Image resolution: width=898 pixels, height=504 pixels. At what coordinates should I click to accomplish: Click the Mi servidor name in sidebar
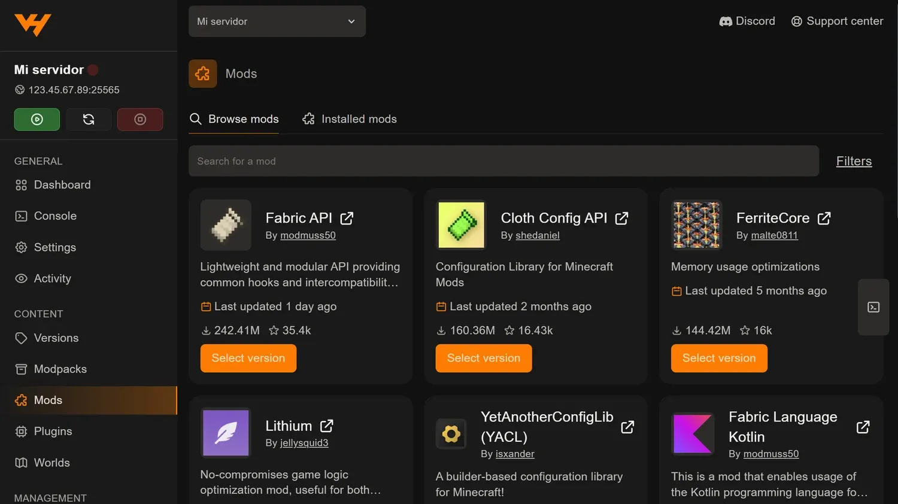click(x=49, y=69)
